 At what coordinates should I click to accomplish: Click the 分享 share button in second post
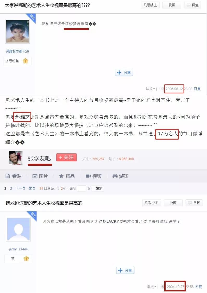point(125,270)
